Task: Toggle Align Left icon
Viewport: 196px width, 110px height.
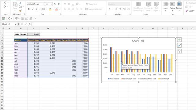Action: 65,9
